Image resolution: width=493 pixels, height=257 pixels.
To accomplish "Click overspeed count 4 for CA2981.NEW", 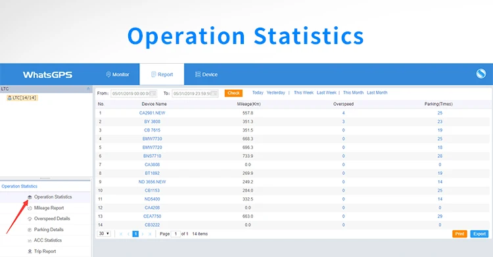I will tap(343, 113).
